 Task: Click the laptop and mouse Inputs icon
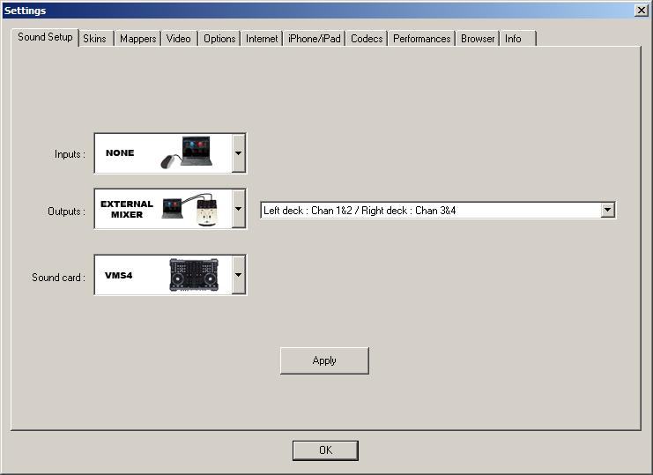coord(187,152)
